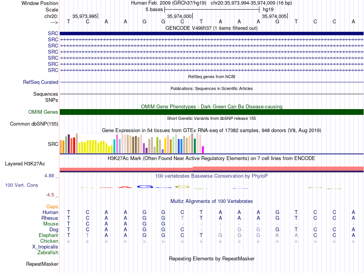
Task: Click the pink H3K27Ac signal band
Action: click(x=212, y=169)
